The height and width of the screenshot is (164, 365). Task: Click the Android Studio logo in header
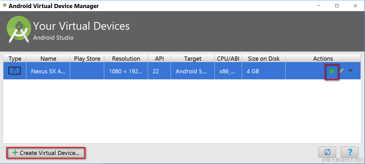(19, 30)
